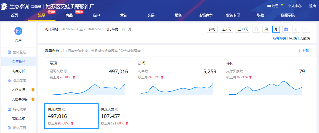Open 入店关键词 in sidebar
This screenshot has width=319, height=133.
coord(20,99)
